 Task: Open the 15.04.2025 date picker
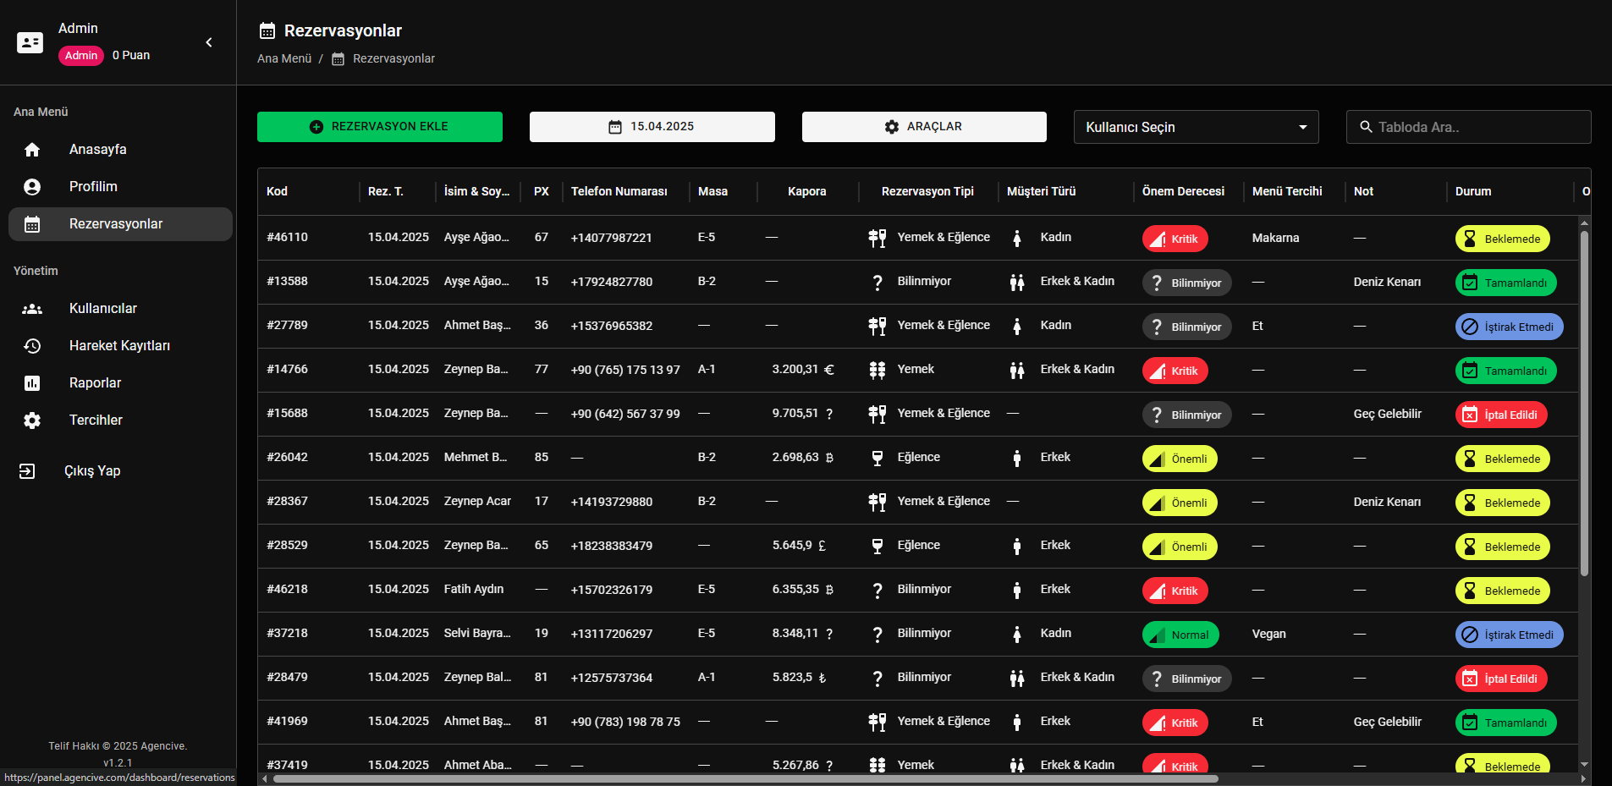pos(652,127)
